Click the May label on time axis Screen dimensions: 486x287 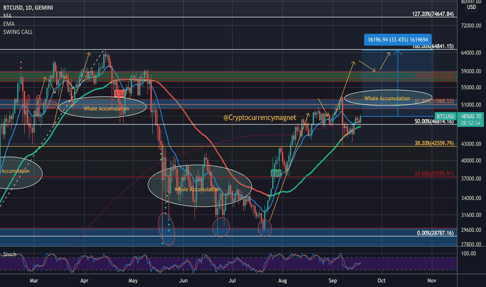pyautogui.click(x=132, y=281)
